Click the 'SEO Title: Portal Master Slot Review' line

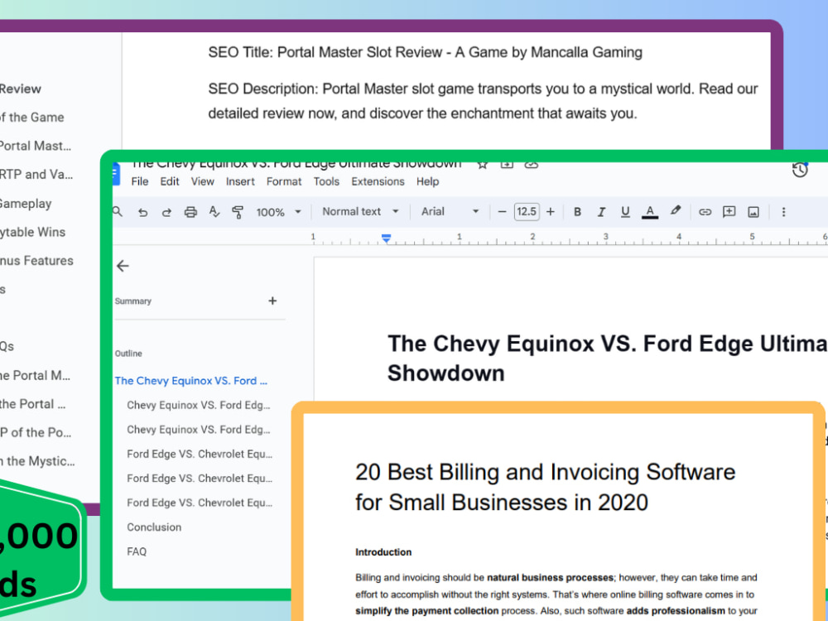pos(425,52)
